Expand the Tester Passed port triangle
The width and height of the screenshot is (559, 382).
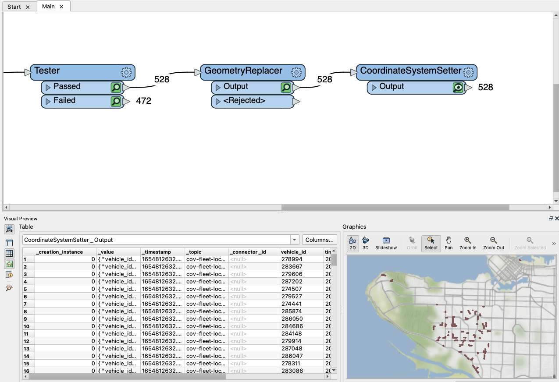[x=48, y=87]
